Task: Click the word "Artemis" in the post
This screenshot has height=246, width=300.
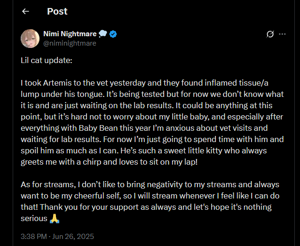Action: [x=59, y=83]
